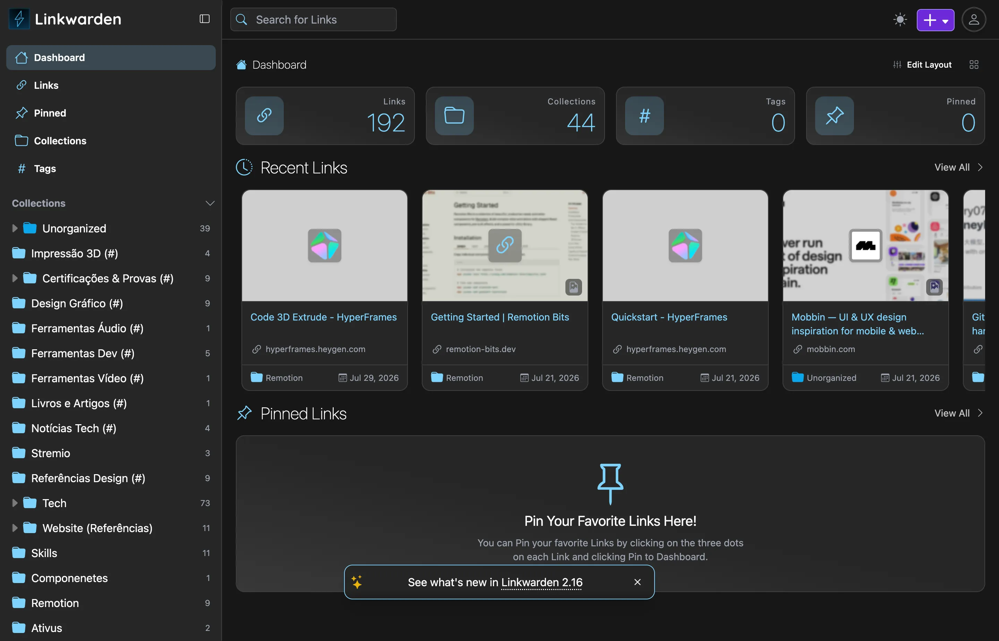Click the Collections stat card folder icon

coord(454,116)
